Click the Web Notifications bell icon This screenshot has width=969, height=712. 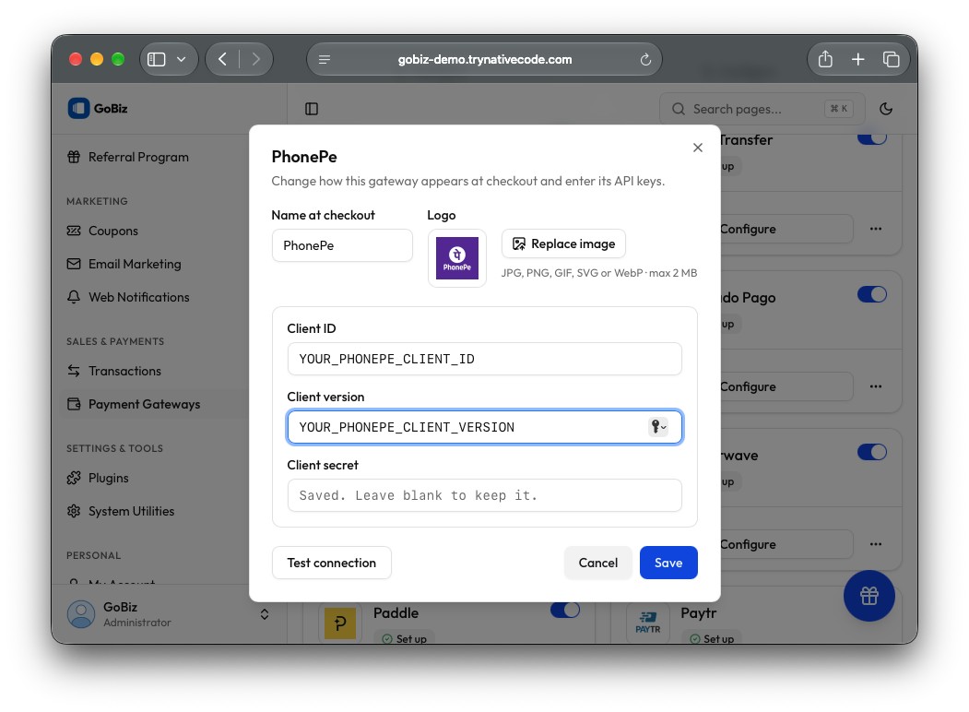[74, 297]
